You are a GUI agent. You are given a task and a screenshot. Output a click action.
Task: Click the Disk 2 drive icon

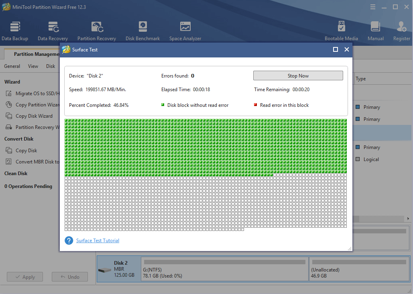(105, 270)
